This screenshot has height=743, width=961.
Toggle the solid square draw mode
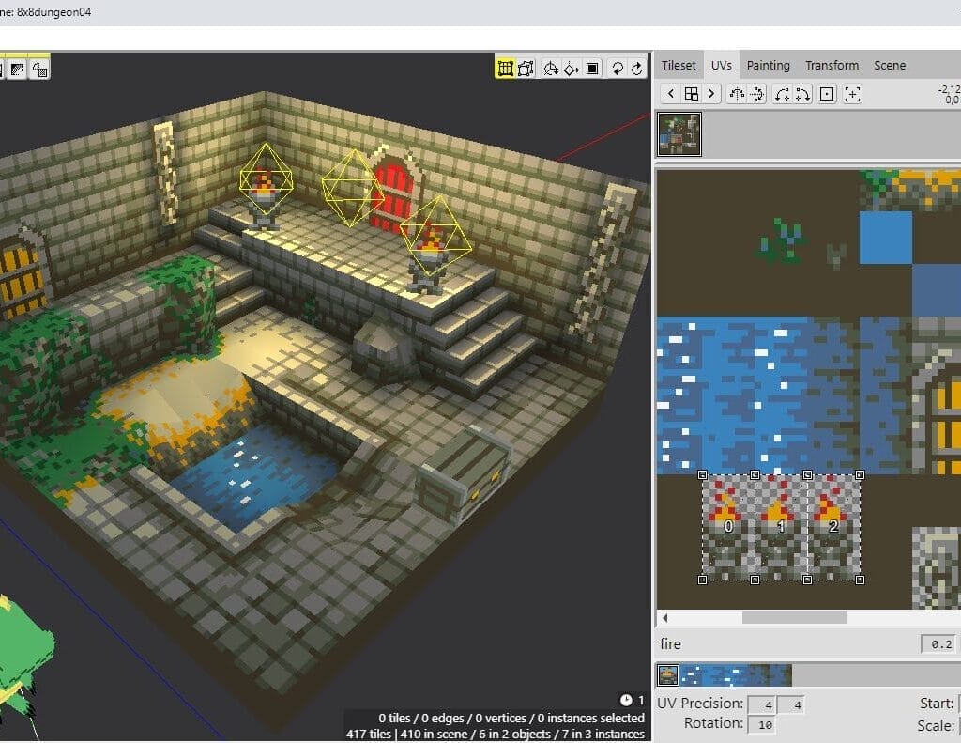(x=593, y=68)
